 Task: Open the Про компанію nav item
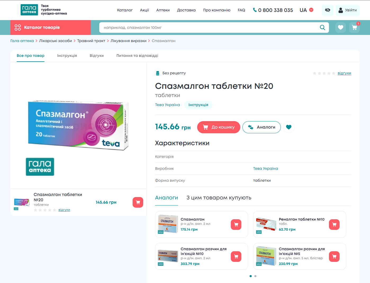click(x=217, y=10)
